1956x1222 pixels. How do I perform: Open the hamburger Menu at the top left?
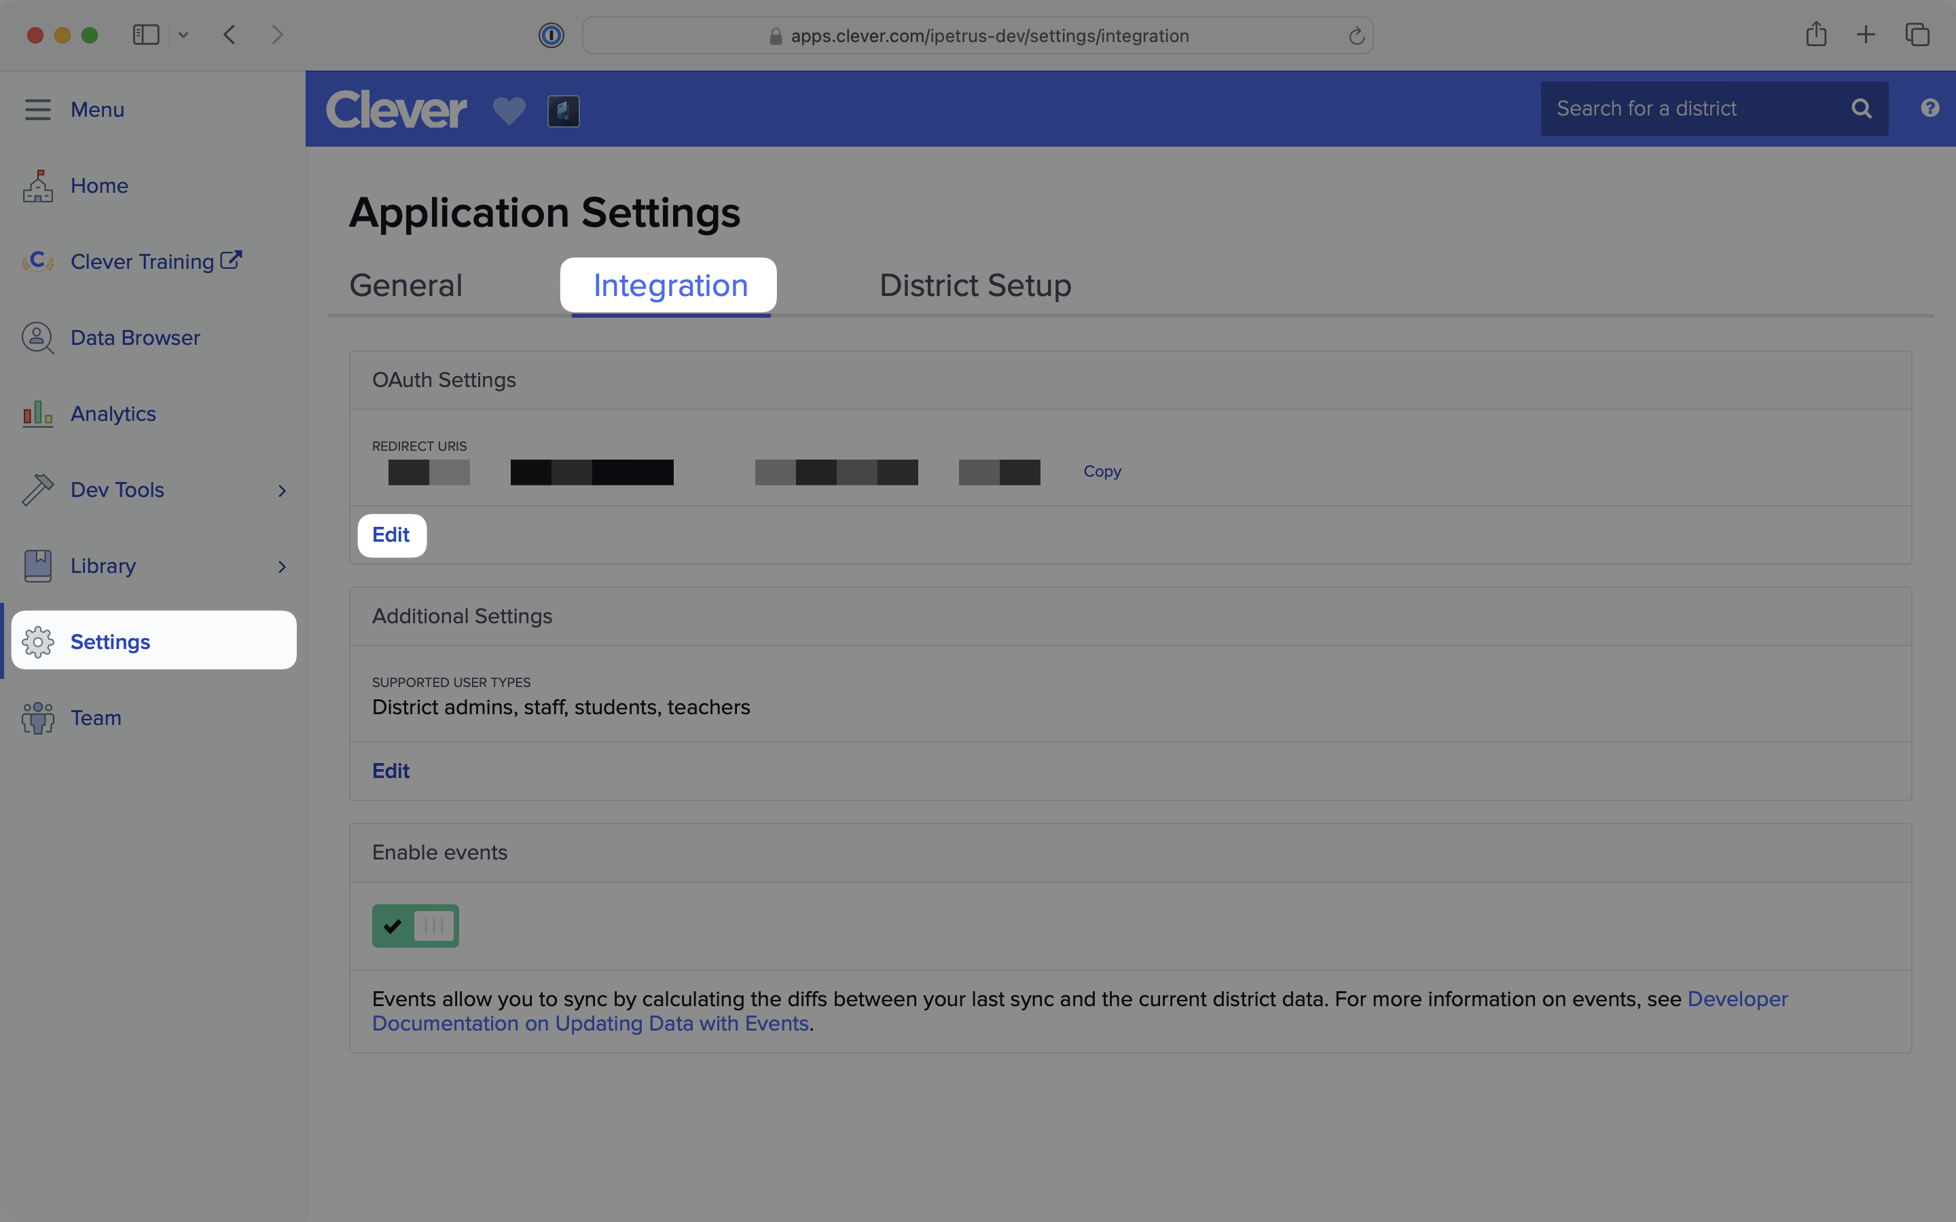pos(37,109)
